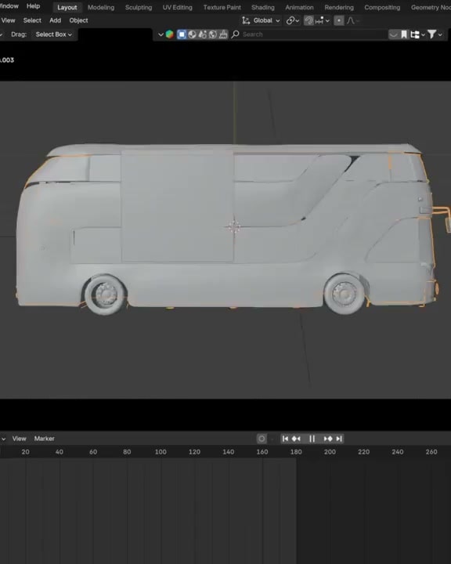Image resolution: width=451 pixels, height=564 pixels.
Task: Click the last icon before the magnifier
Action: pyautogui.click(x=223, y=34)
